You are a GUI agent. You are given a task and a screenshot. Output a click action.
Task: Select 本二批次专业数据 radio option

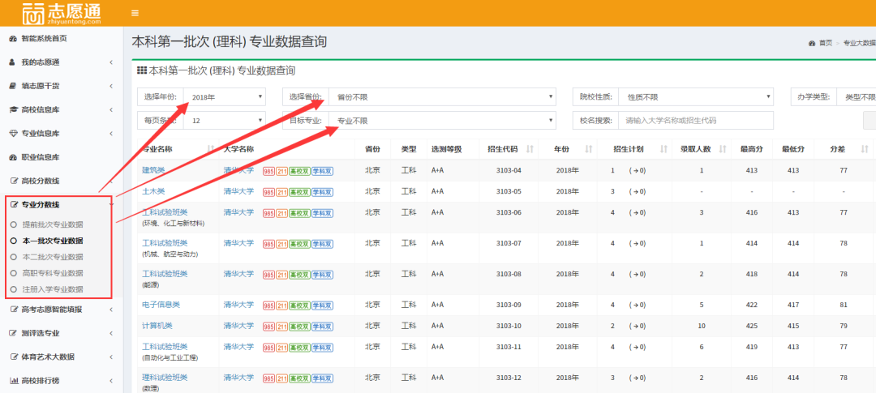coord(14,257)
